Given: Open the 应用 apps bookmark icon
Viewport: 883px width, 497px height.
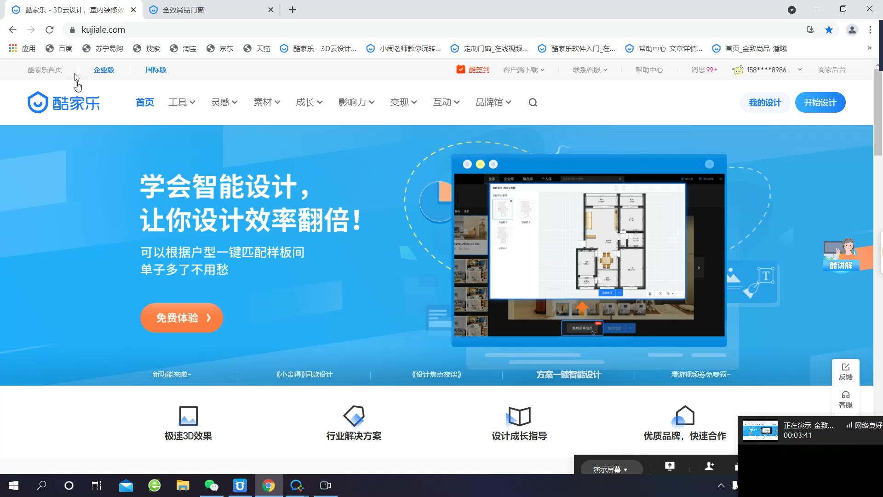Looking at the screenshot, I should (x=13, y=48).
